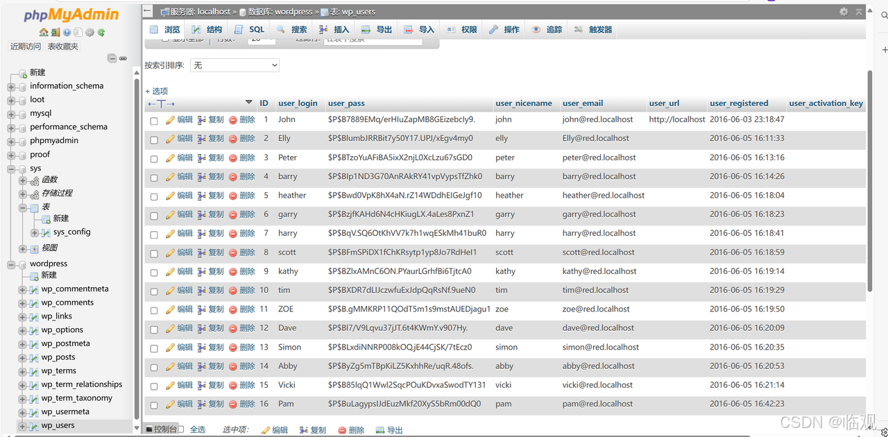Viewport: 888px width, 437px height.
Task: Check the row checkbox for Elly
Action: tap(154, 139)
